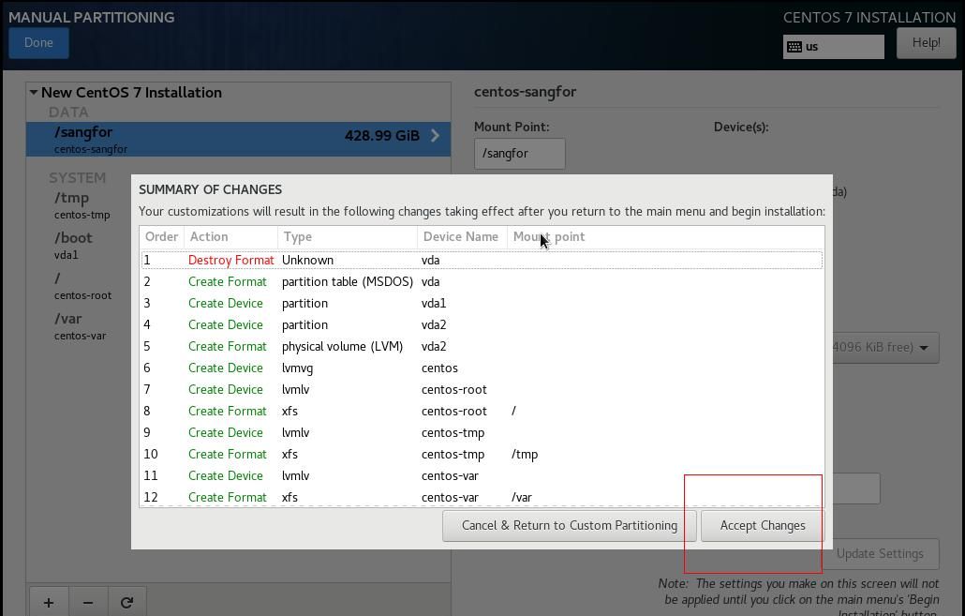Image resolution: width=965 pixels, height=616 pixels.
Task: Click the Device Name column header
Action: click(460, 236)
